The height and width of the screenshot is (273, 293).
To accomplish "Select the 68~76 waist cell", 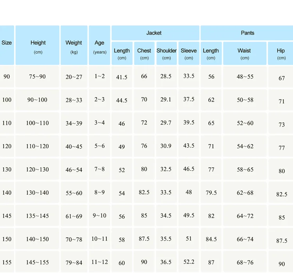I will pyautogui.click(x=245, y=262).
